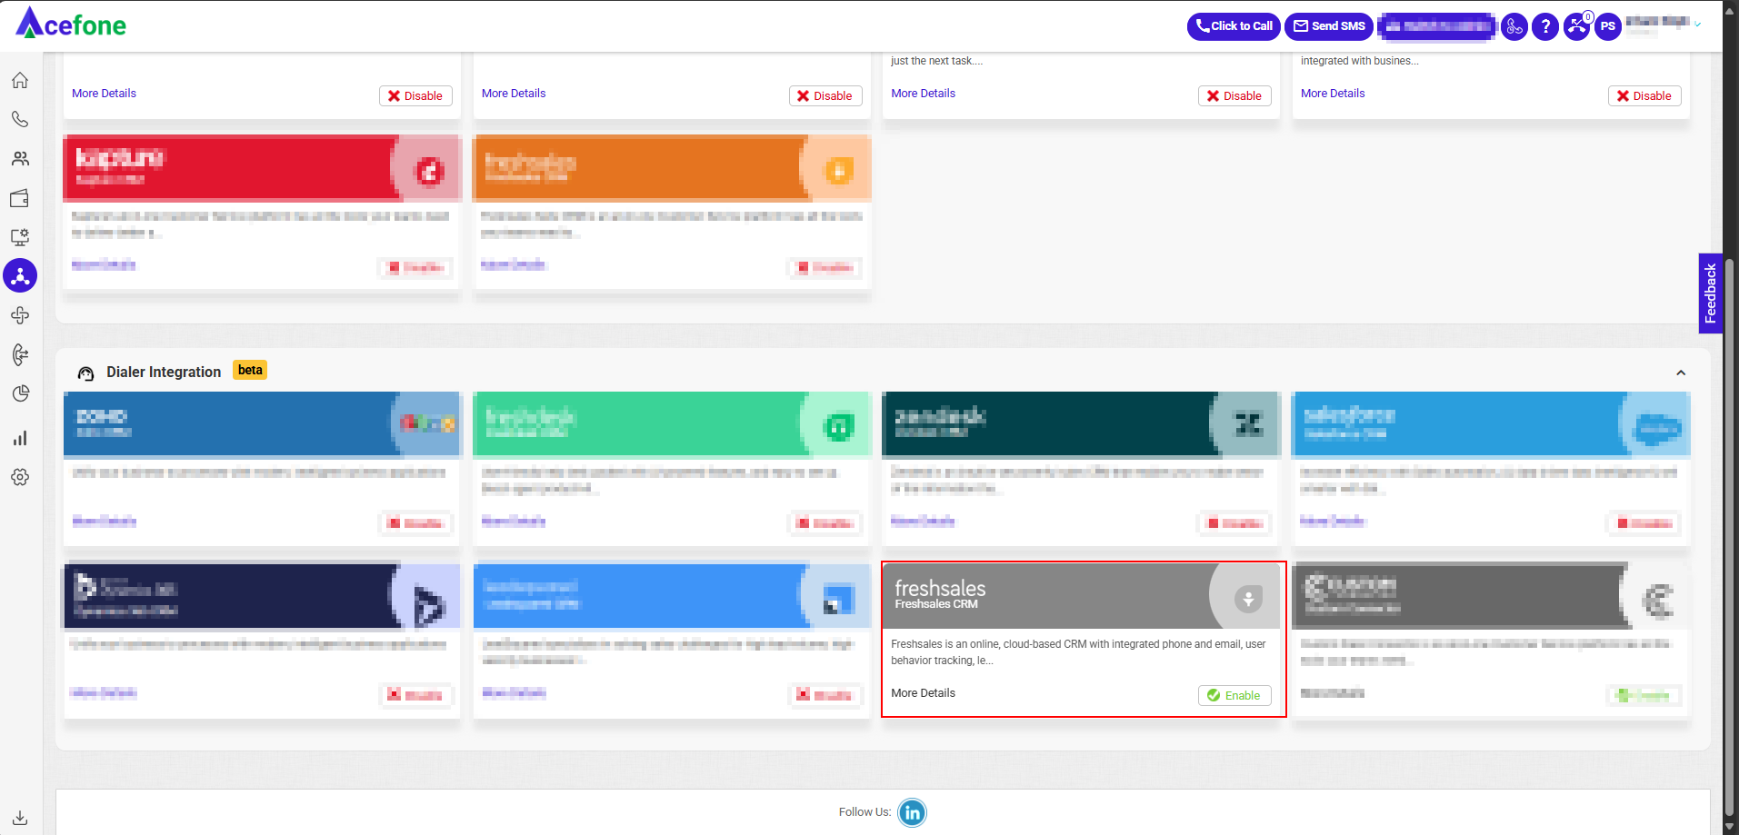Click the beta badge beside Dialer Integration
This screenshot has width=1739, height=835.
[250, 370]
